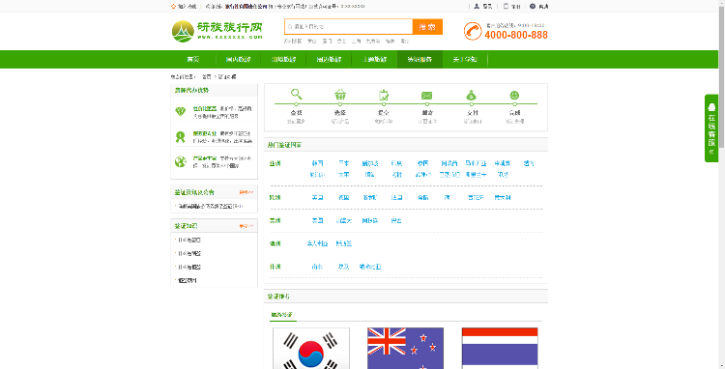725x369 pixels.
Task: Click the money bag payment step icon
Action: click(x=471, y=95)
